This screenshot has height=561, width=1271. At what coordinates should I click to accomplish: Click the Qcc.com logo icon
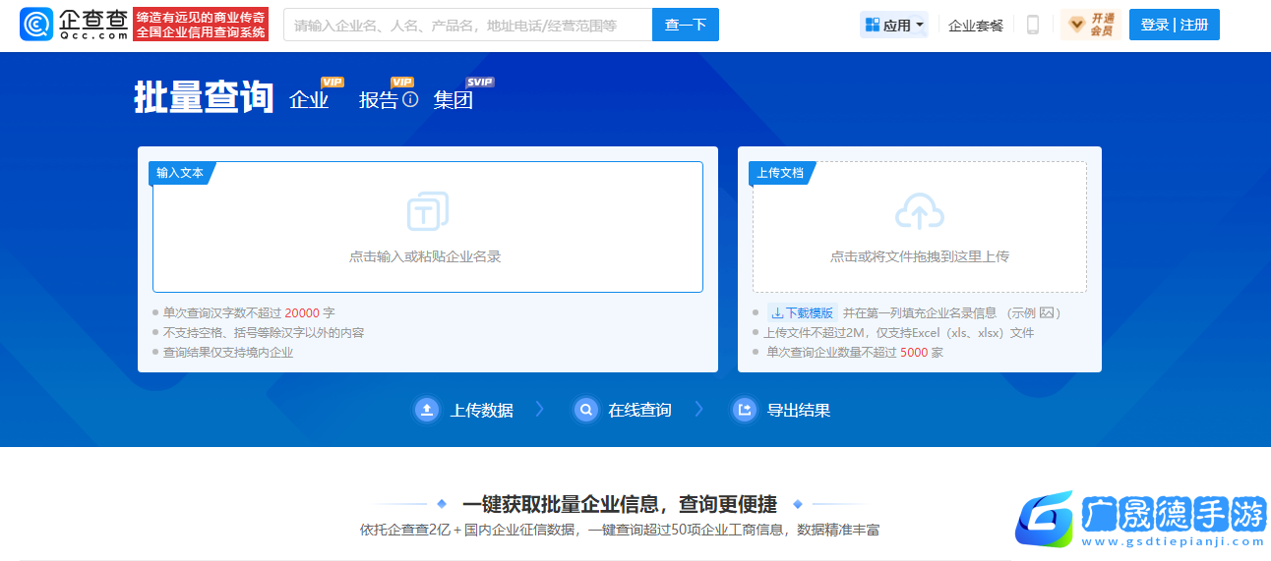pos(36,25)
